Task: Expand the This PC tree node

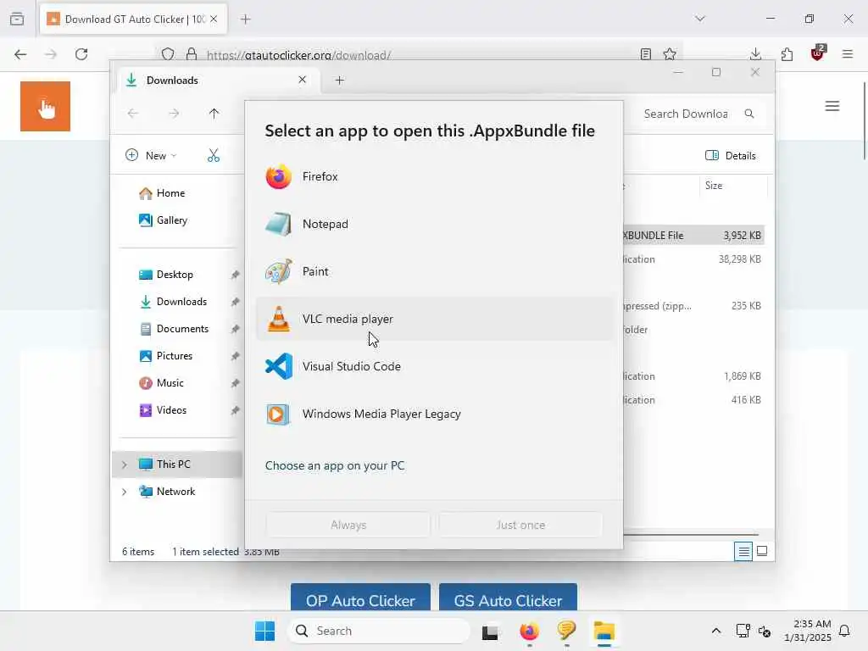Action: click(x=125, y=465)
